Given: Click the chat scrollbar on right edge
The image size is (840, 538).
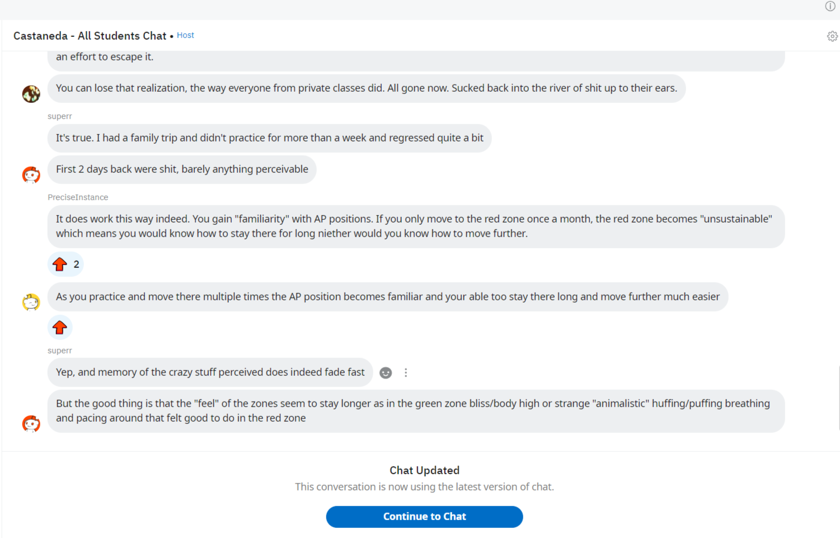Looking at the screenshot, I should 838,397.
